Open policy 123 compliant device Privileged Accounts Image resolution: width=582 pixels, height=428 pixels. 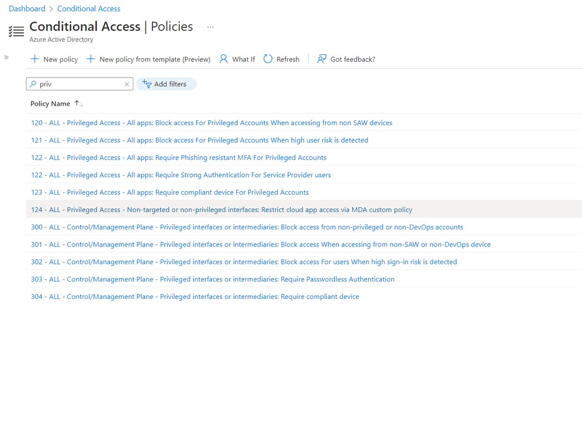[x=170, y=192]
